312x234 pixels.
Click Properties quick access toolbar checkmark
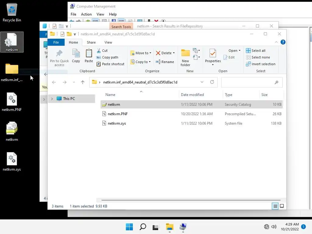pos(62,34)
